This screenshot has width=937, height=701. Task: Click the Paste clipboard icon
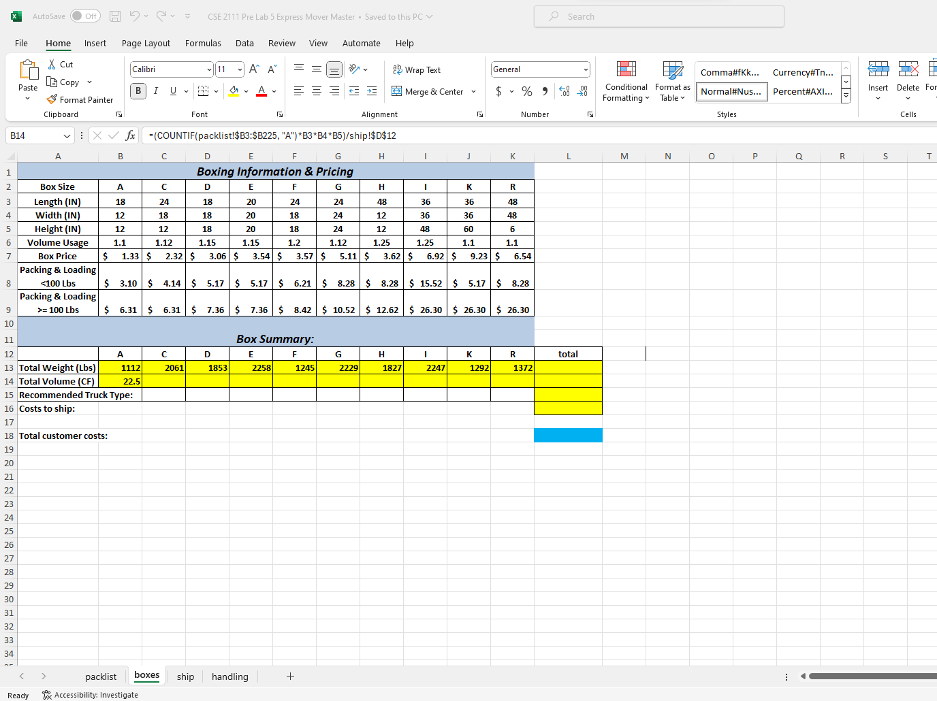click(29, 69)
